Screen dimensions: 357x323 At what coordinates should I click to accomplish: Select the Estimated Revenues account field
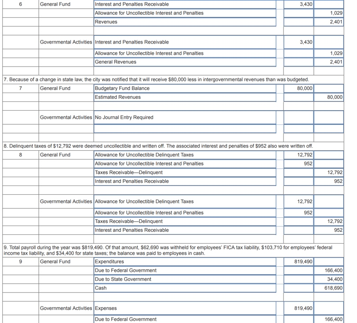[185, 97]
